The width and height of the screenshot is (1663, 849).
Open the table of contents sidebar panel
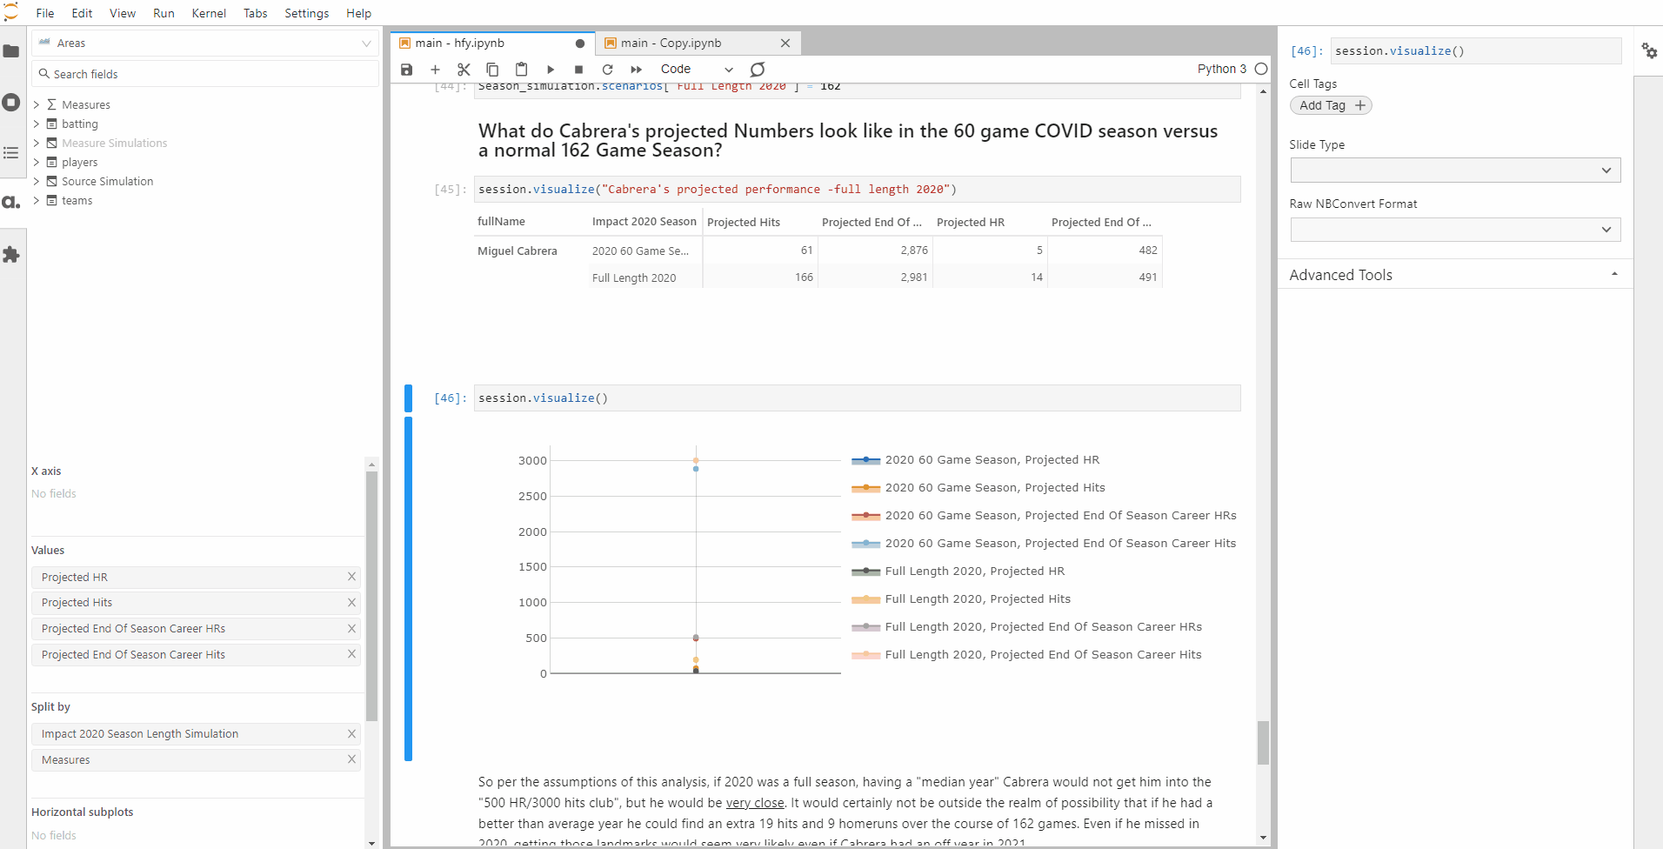[x=11, y=153]
